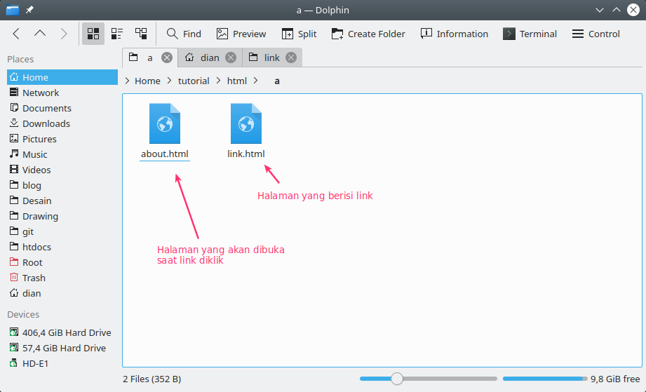
Task: Close the 'dian' tab
Action: (x=231, y=58)
